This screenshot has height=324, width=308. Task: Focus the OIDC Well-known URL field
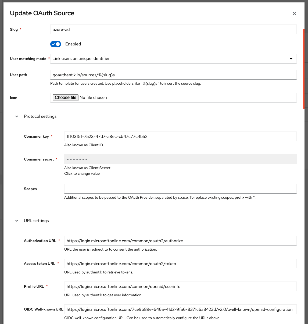(180, 309)
